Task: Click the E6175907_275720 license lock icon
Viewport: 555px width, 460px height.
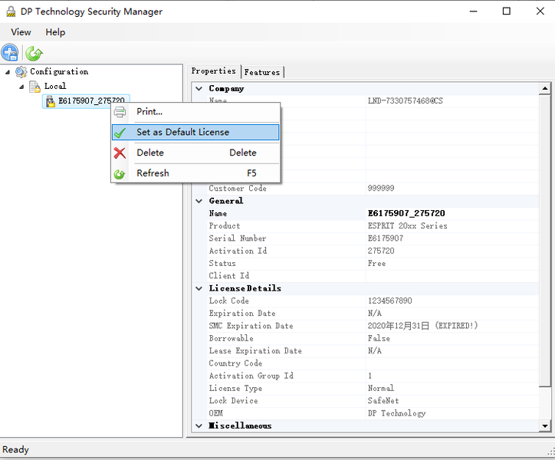Action: point(51,101)
